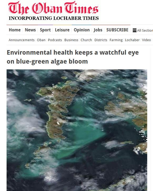
Task: Go to the Lochaber subsection
Action: (132, 40)
